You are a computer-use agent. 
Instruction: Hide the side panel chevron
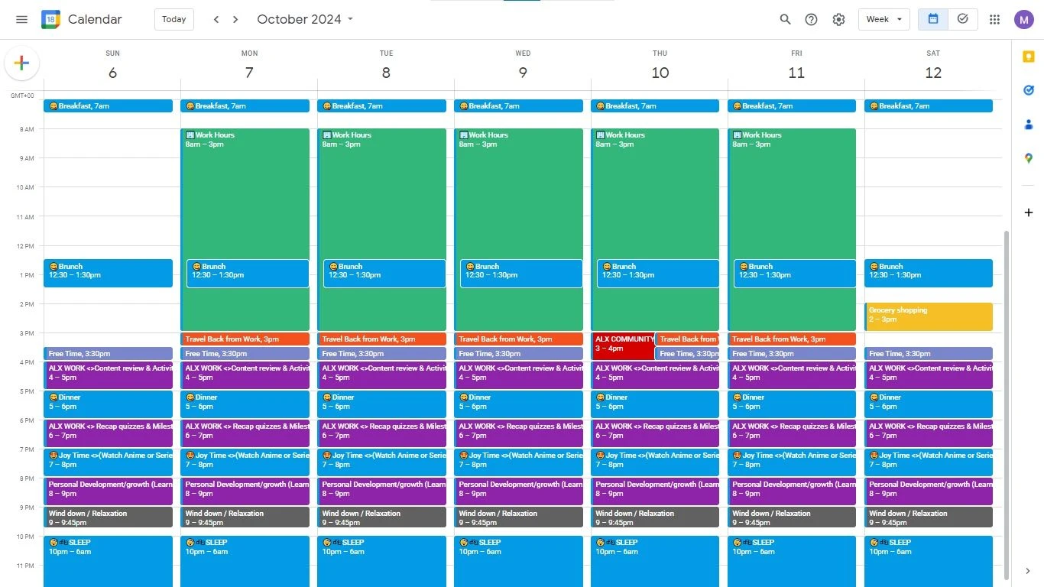pyautogui.click(x=1028, y=571)
